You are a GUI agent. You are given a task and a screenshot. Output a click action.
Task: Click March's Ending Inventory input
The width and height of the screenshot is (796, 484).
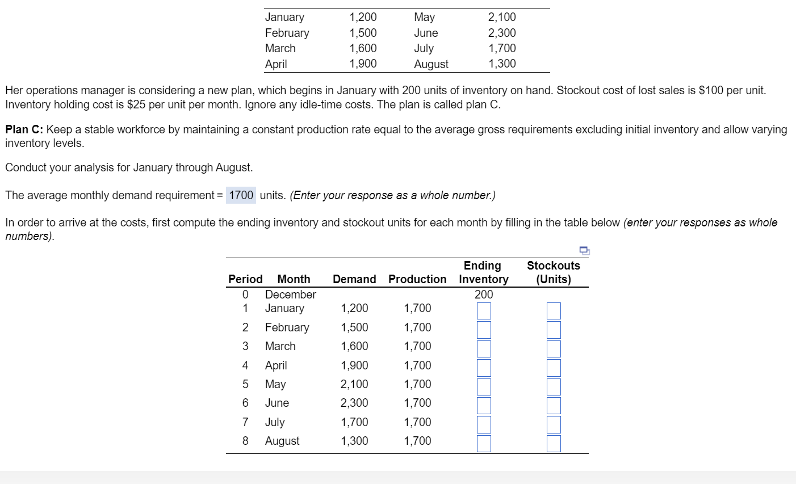tap(483, 348)
